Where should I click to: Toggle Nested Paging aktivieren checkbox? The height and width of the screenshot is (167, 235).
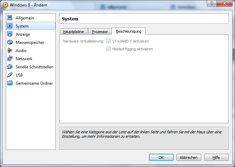[108, 49]
